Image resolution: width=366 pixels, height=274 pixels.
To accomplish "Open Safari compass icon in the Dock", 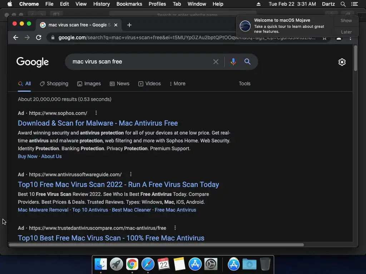I will click(148, 264).
